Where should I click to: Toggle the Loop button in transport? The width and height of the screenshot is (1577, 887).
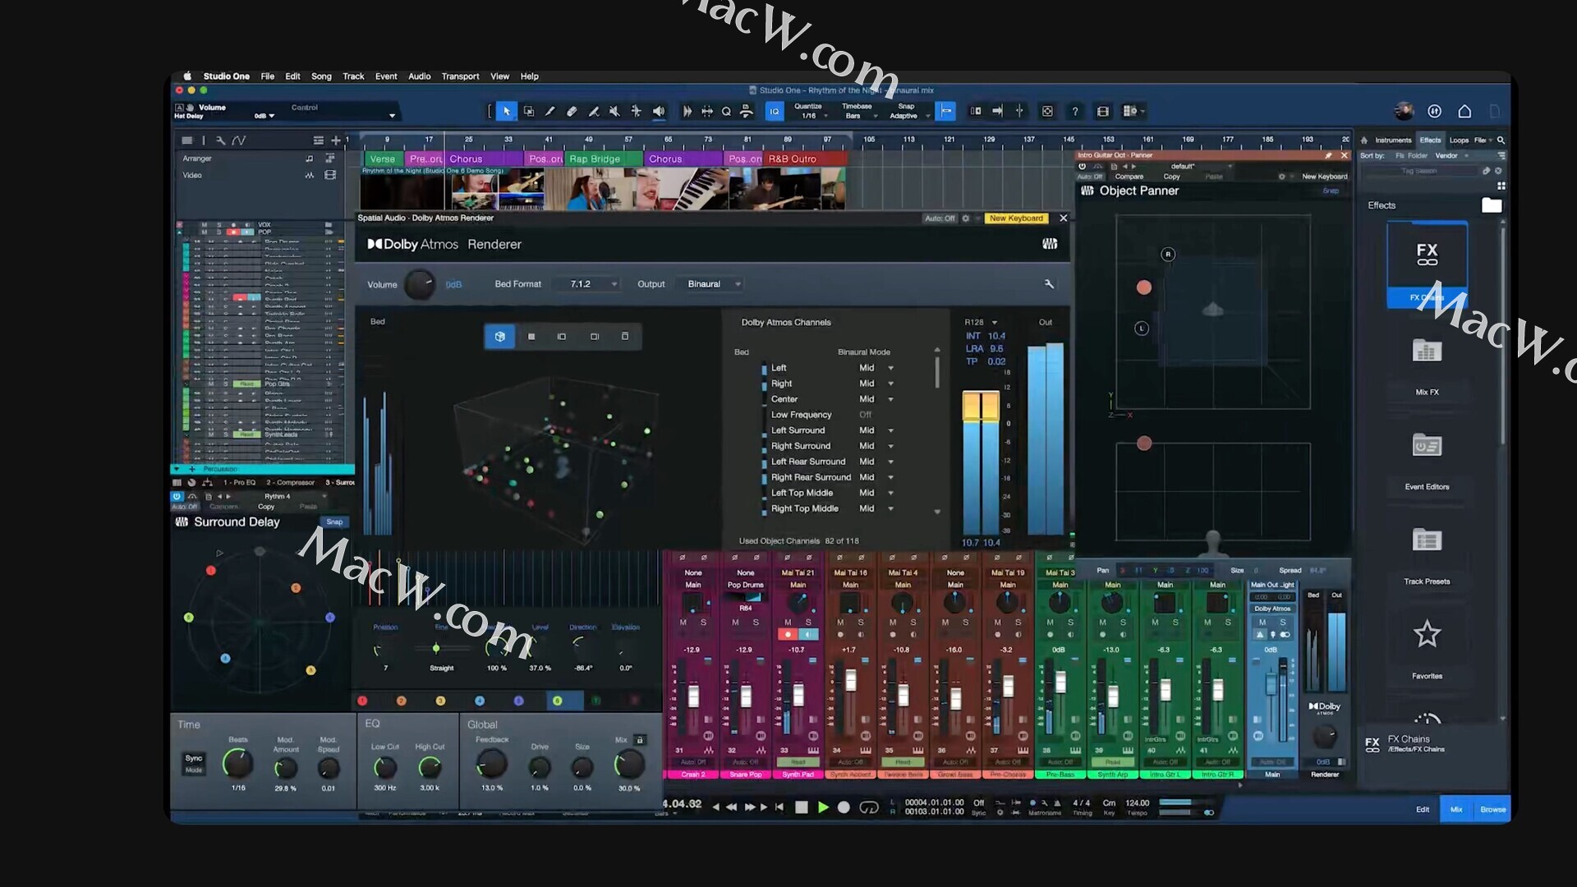coord(869,807)
